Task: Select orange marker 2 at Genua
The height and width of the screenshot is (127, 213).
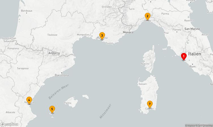Action: click(147, 16)
